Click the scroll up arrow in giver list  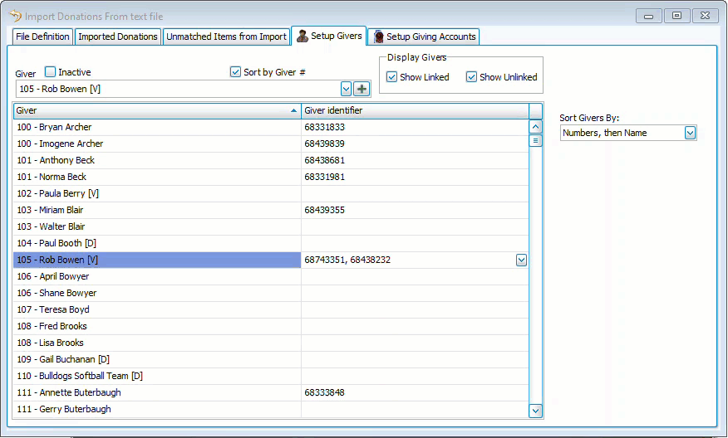[x=535, y=127]
